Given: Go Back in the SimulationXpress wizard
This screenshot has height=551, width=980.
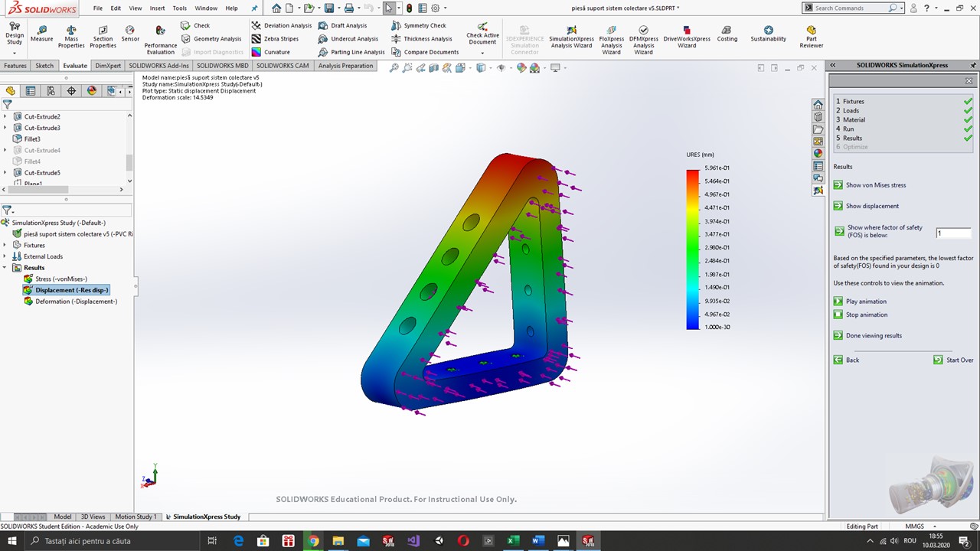Looking at the screenshot, I should [846, 360].
